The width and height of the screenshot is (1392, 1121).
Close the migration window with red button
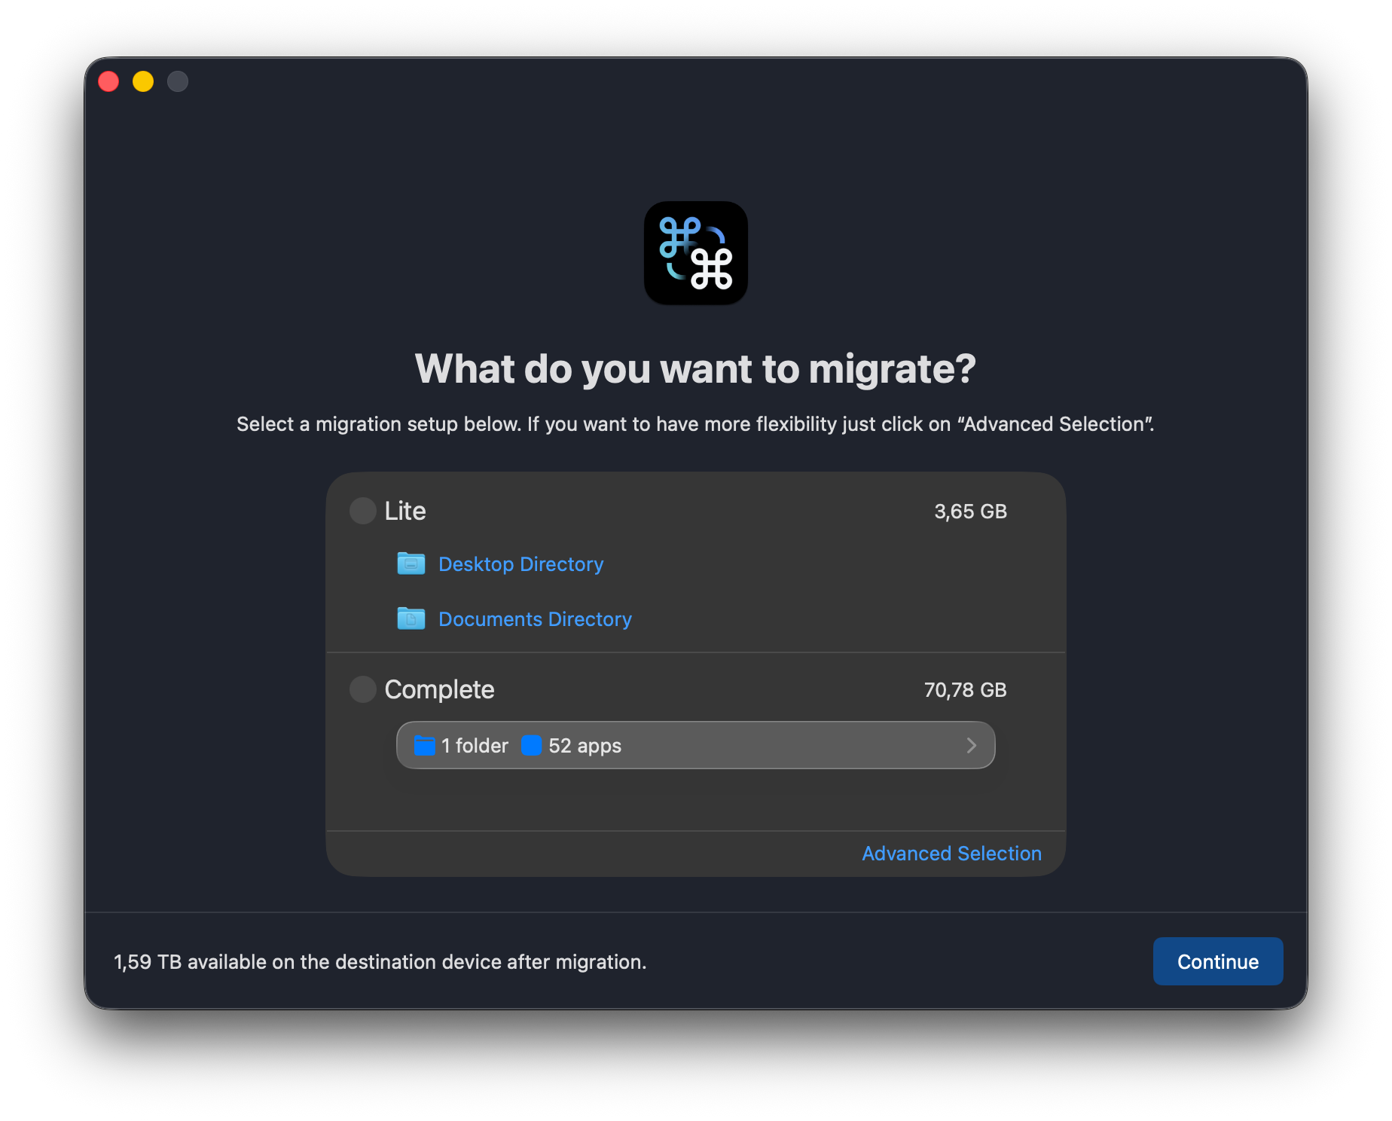click(x=108, y=81)
